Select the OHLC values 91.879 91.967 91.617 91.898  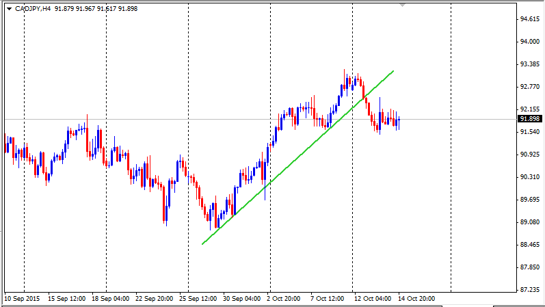click(96, 9)
